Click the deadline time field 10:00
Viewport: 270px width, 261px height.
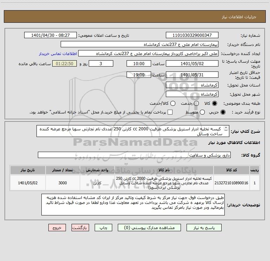pyautogui.click(x=139, y=63)
